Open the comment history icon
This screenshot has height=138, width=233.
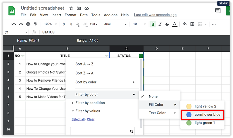218,11
